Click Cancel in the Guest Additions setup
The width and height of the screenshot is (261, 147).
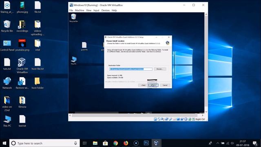pyautogui.click(x=165, y=85)
